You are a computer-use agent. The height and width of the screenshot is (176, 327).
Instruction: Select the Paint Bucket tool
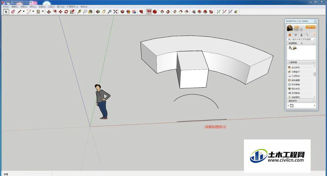(x=91, y=12)
